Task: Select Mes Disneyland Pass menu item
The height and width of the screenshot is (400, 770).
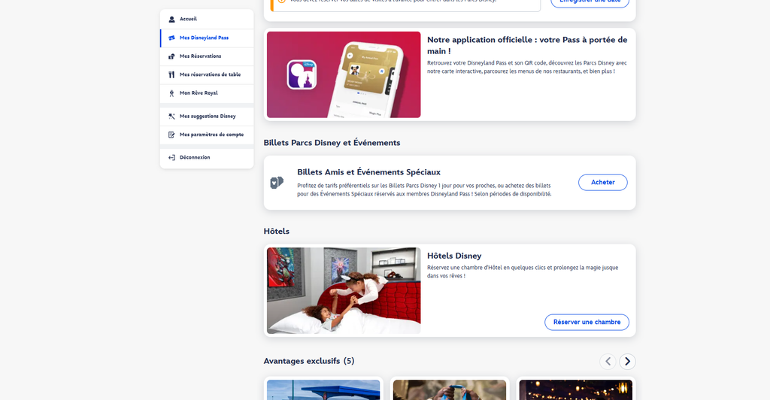Action: pyautogui.click(x=207, y=38)
